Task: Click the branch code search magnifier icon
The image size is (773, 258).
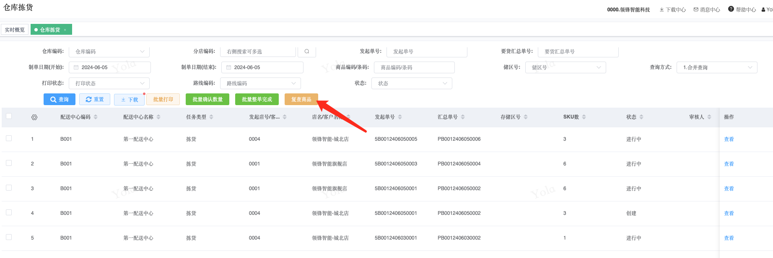Action: pyautogui.click(x=307, y=52)
